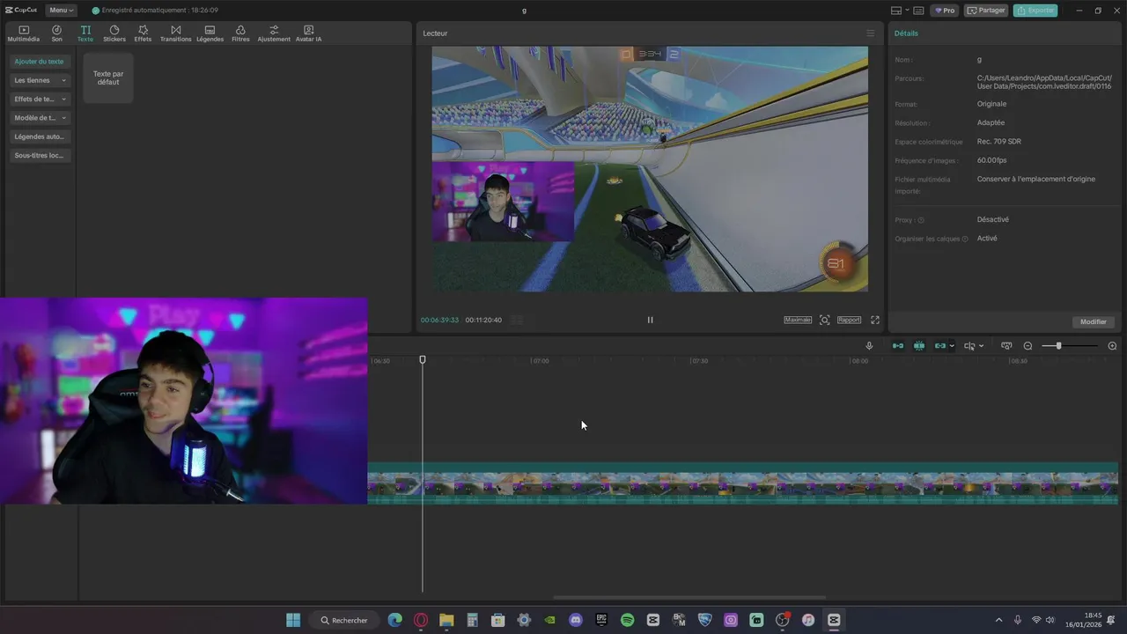Click the Exporter button
1127x634 pixels.
tap(1035, 11)
